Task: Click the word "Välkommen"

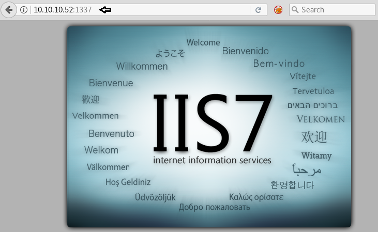Action: 108,167
